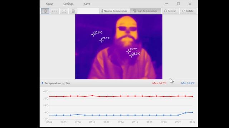Switch to High Temperature mode
This screenshot has height=128, width=229.
click(x=146, y=11)
